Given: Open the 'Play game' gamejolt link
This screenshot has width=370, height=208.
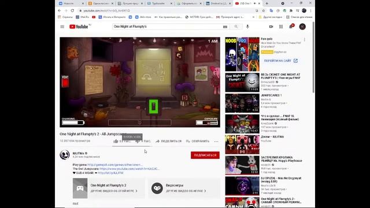Looking at the screenshot, I should (x=114, y=165).
